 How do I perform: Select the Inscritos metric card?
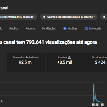64,63
